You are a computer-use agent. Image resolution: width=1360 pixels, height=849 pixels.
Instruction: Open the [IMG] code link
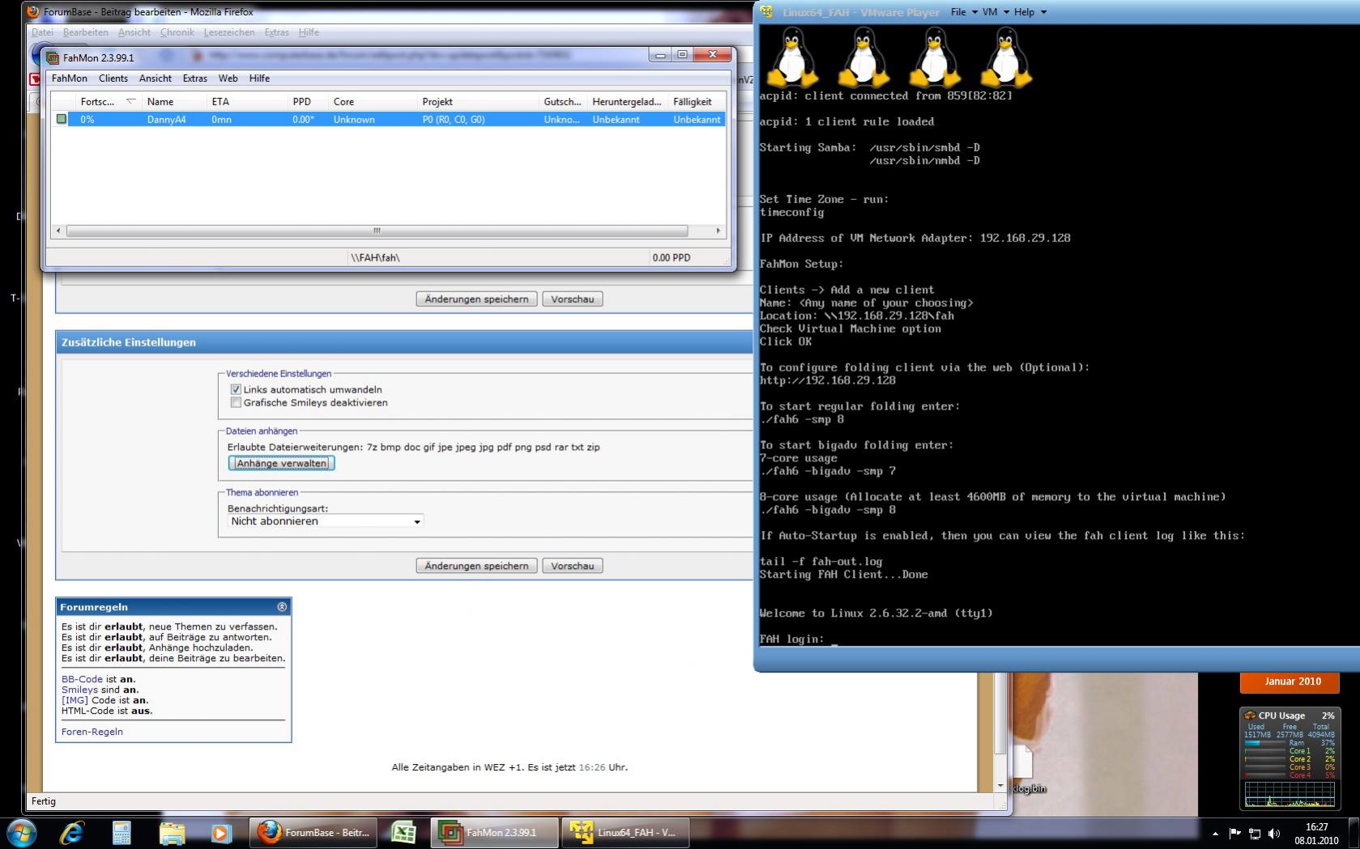tap(75, 700)
